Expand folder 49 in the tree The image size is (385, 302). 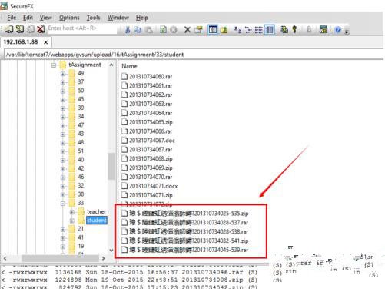[63, 74]
